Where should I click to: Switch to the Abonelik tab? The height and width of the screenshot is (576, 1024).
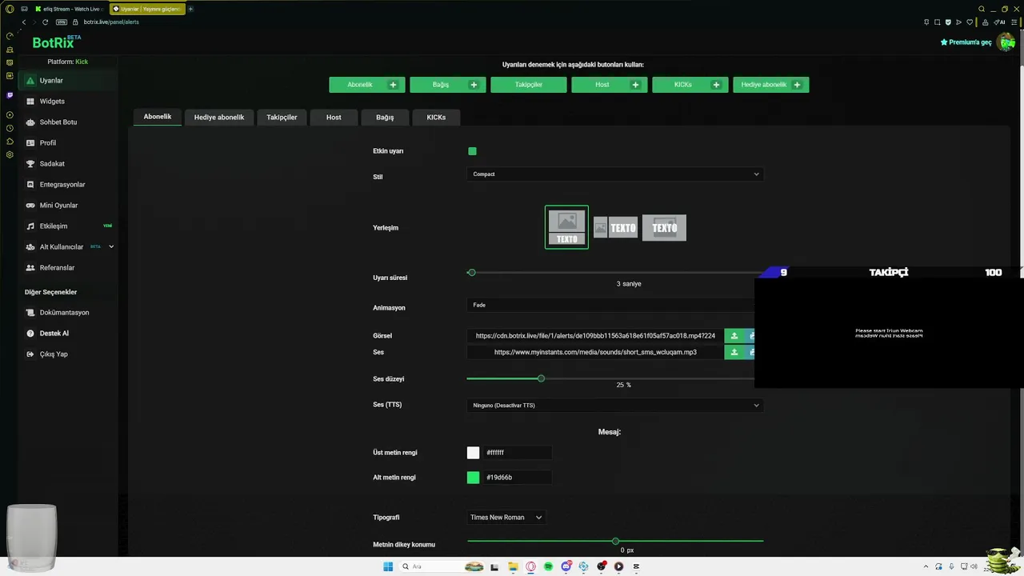(158, 117)
